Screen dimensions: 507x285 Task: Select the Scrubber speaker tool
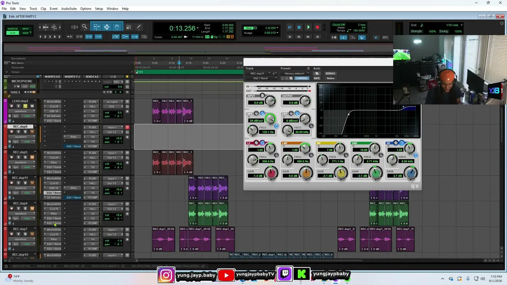point(128,27)
